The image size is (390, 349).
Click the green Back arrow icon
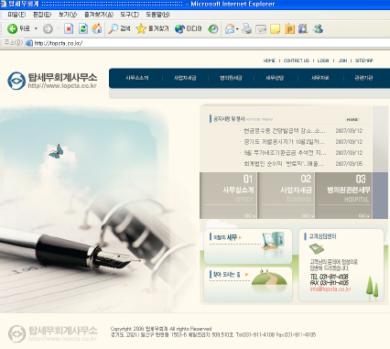[x=12, y=29]
